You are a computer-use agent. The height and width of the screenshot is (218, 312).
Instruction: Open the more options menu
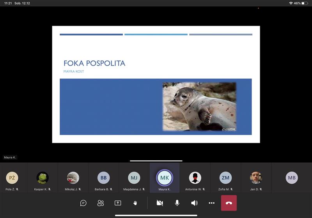tap(211, 203)
